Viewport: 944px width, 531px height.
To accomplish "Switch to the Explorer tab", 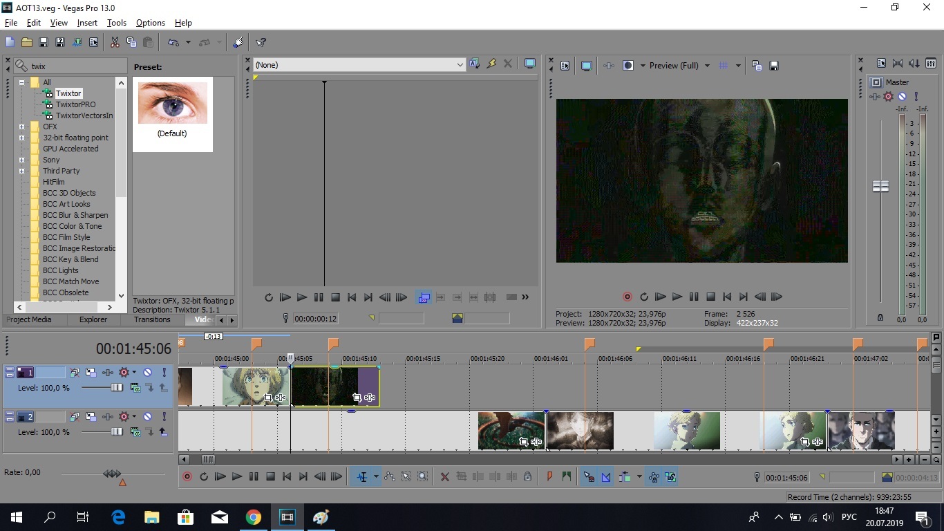I will tap(93, 319).
